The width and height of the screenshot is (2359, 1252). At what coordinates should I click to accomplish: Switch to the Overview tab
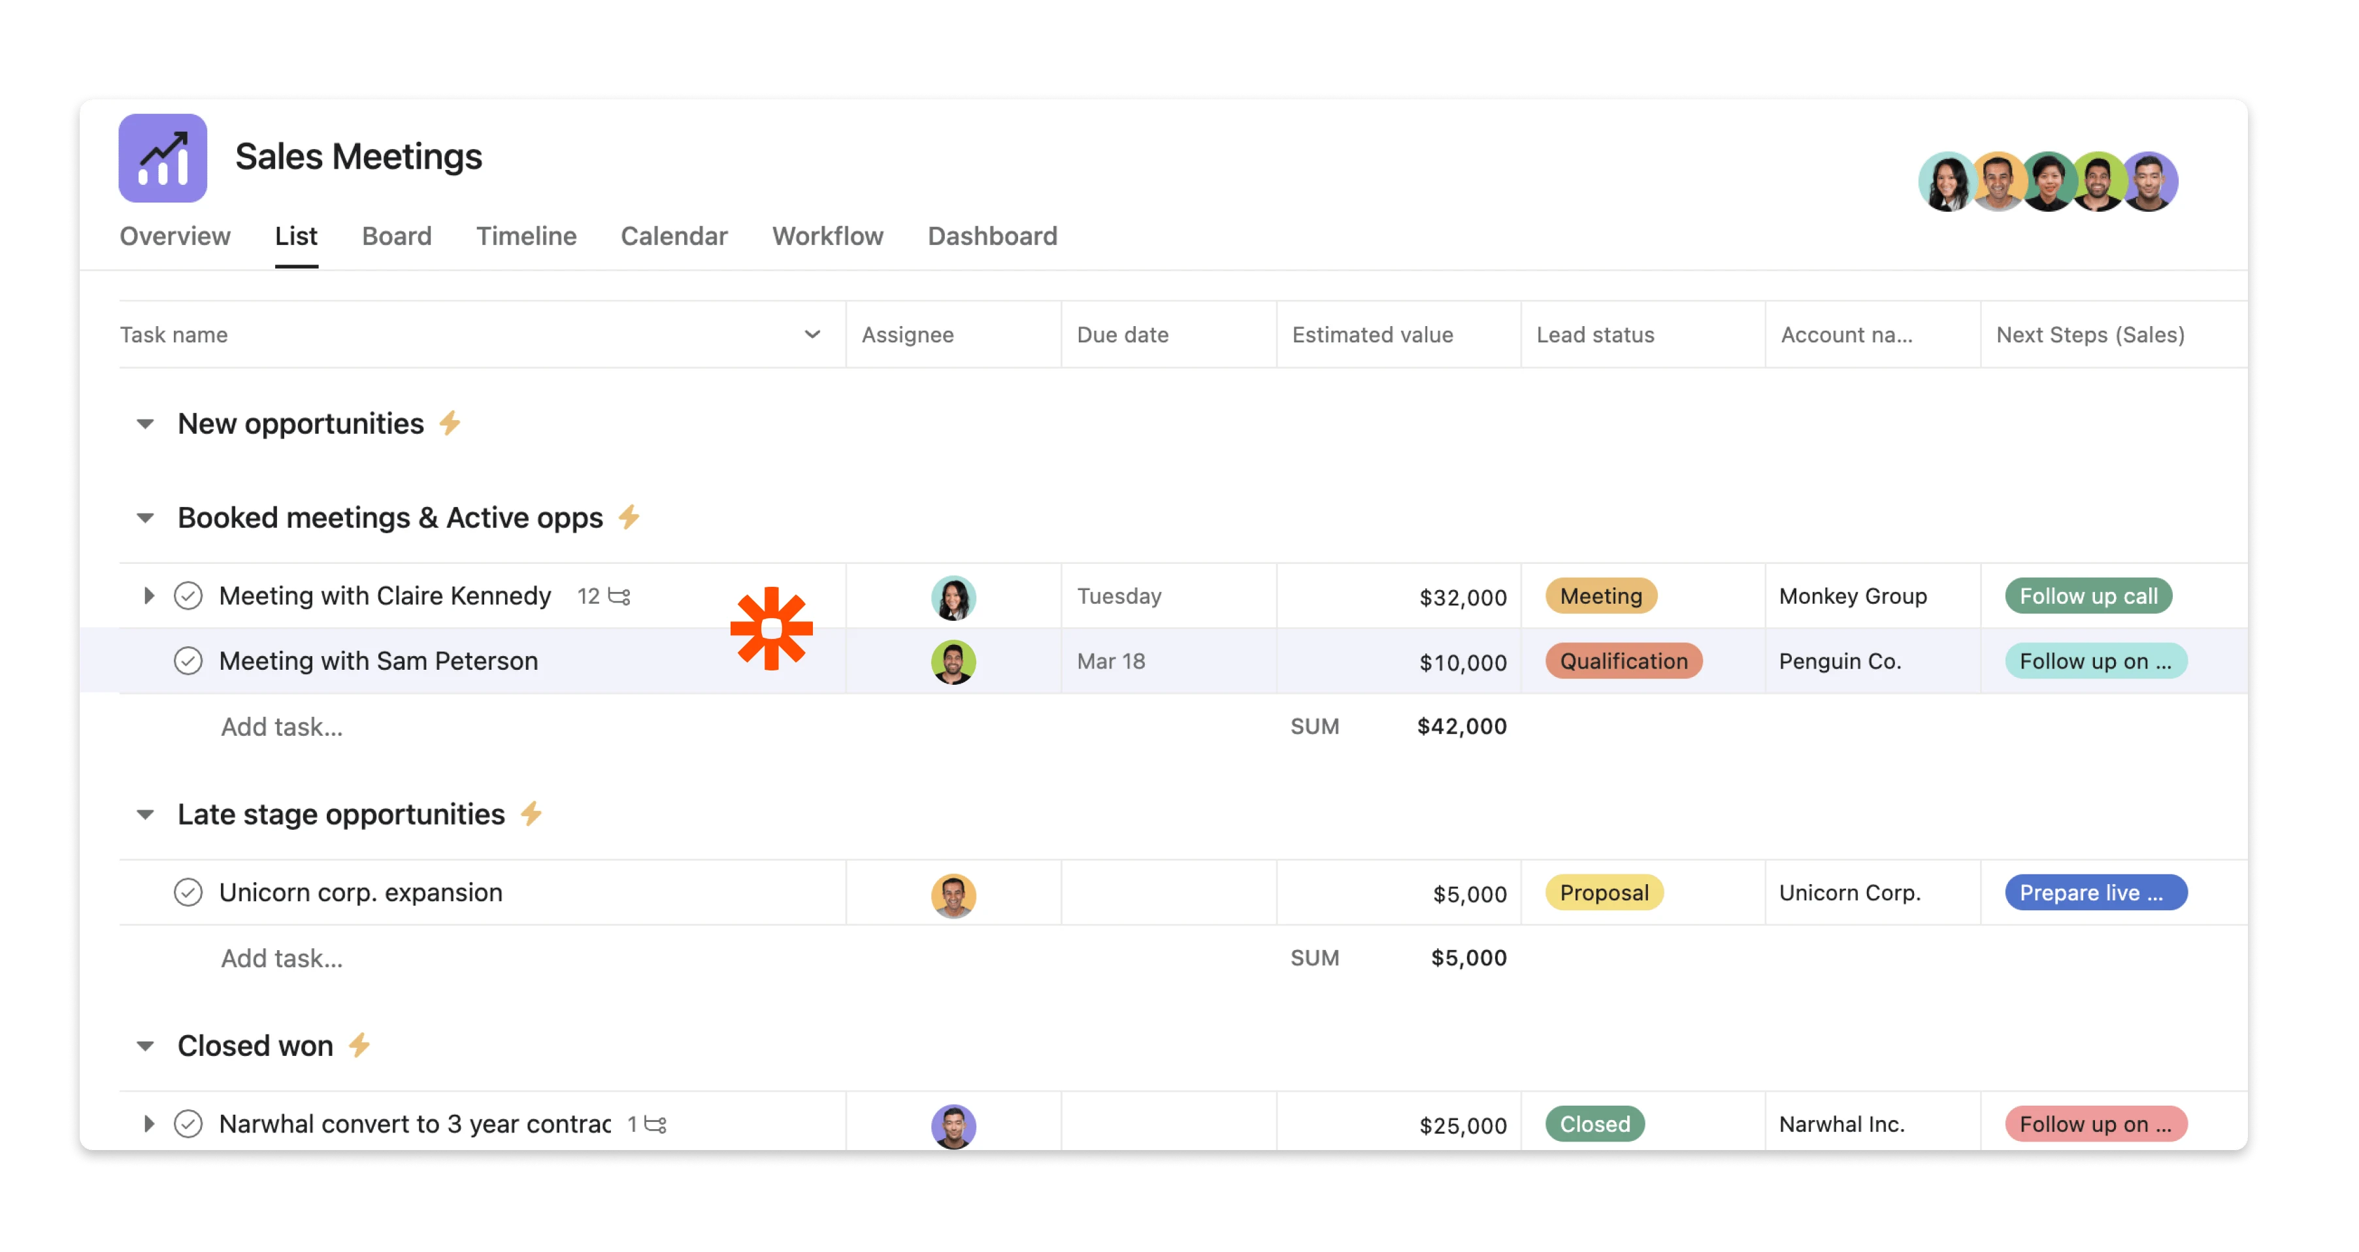click(174, 236)
